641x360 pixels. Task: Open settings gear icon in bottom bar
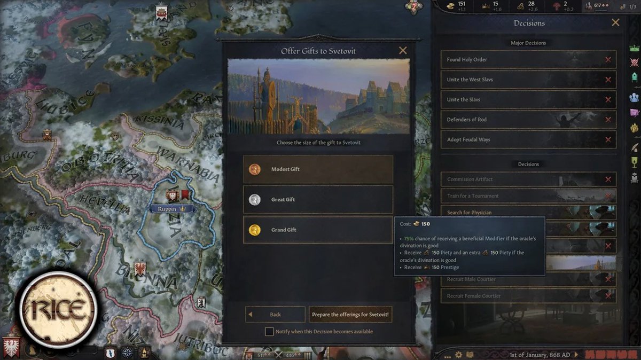(x=458, y=355)
